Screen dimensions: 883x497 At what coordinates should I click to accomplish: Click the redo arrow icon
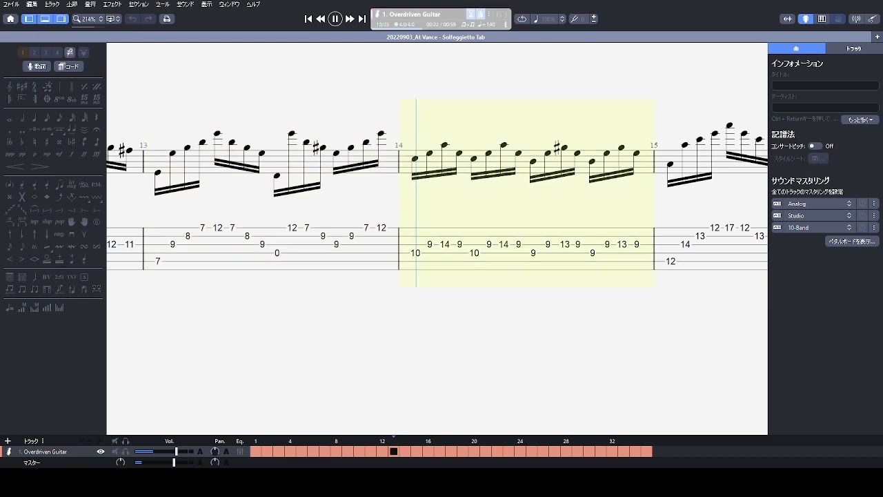(148, 19)
